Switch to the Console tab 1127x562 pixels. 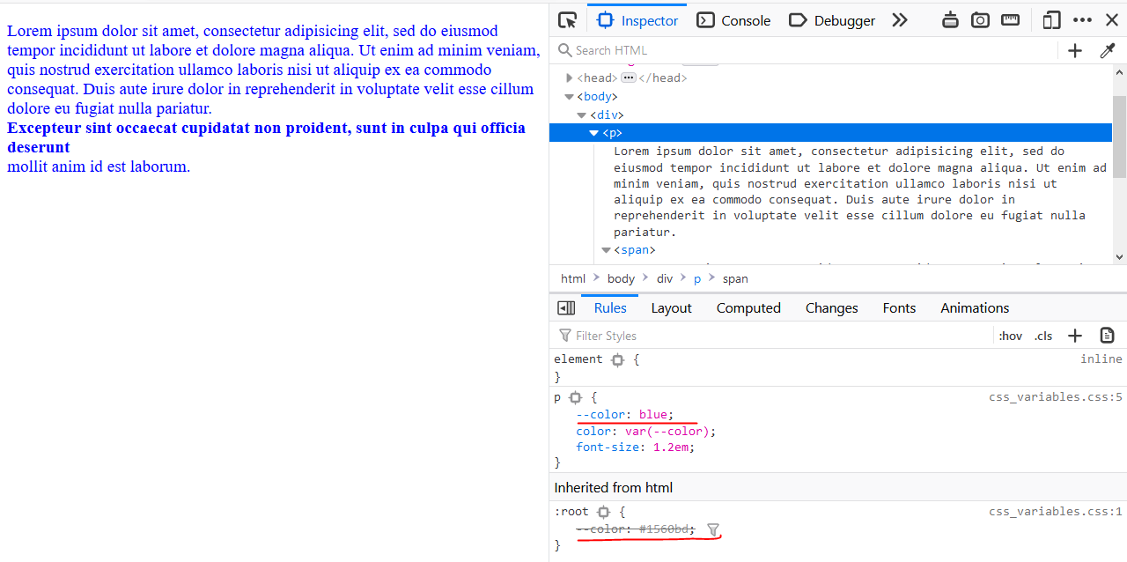tap(734, 20)
